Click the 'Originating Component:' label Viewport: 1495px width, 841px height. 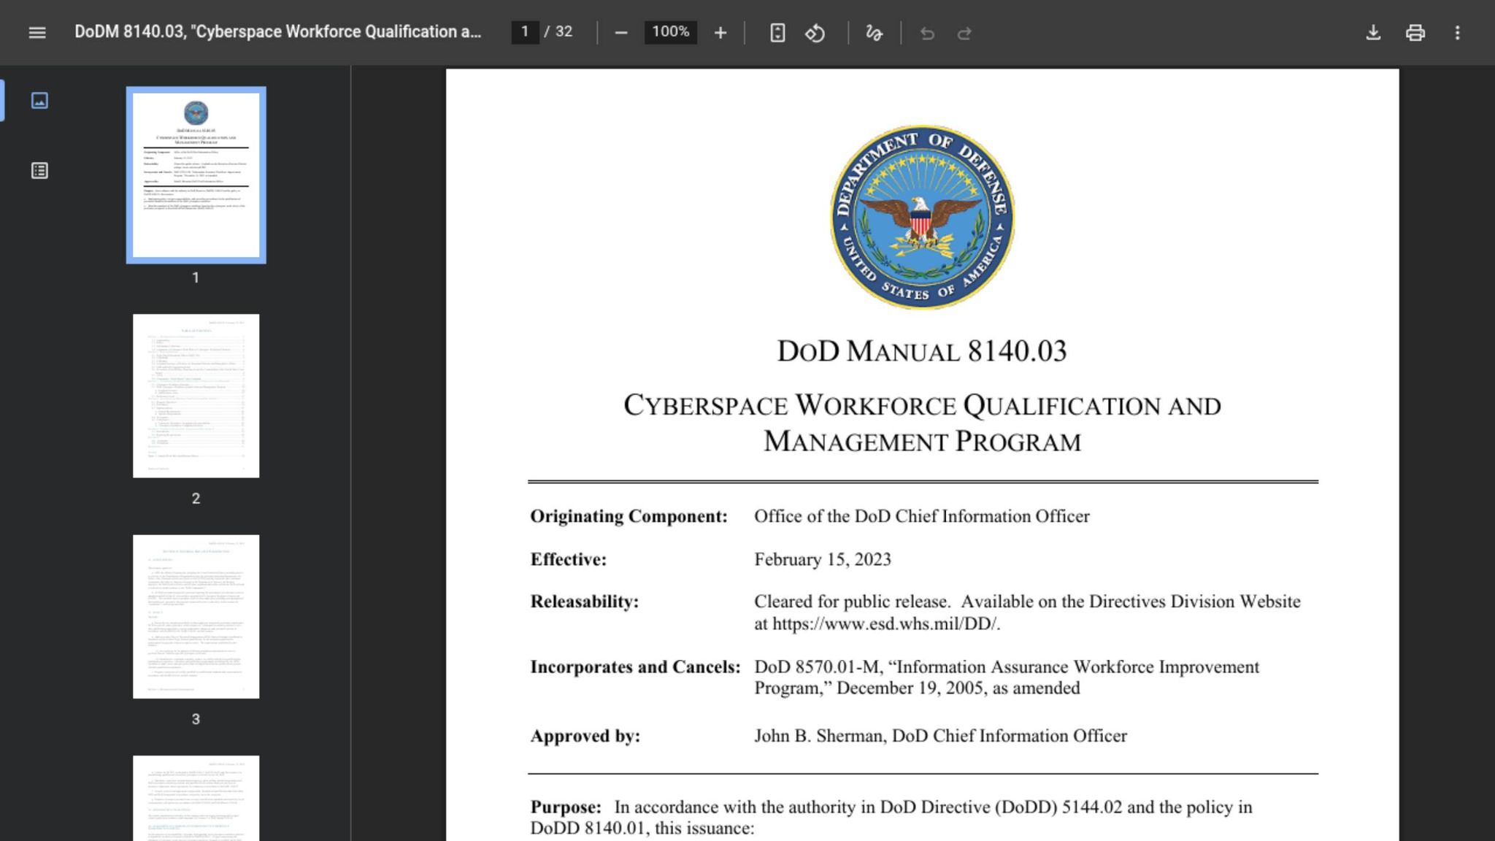coord(629,517)
